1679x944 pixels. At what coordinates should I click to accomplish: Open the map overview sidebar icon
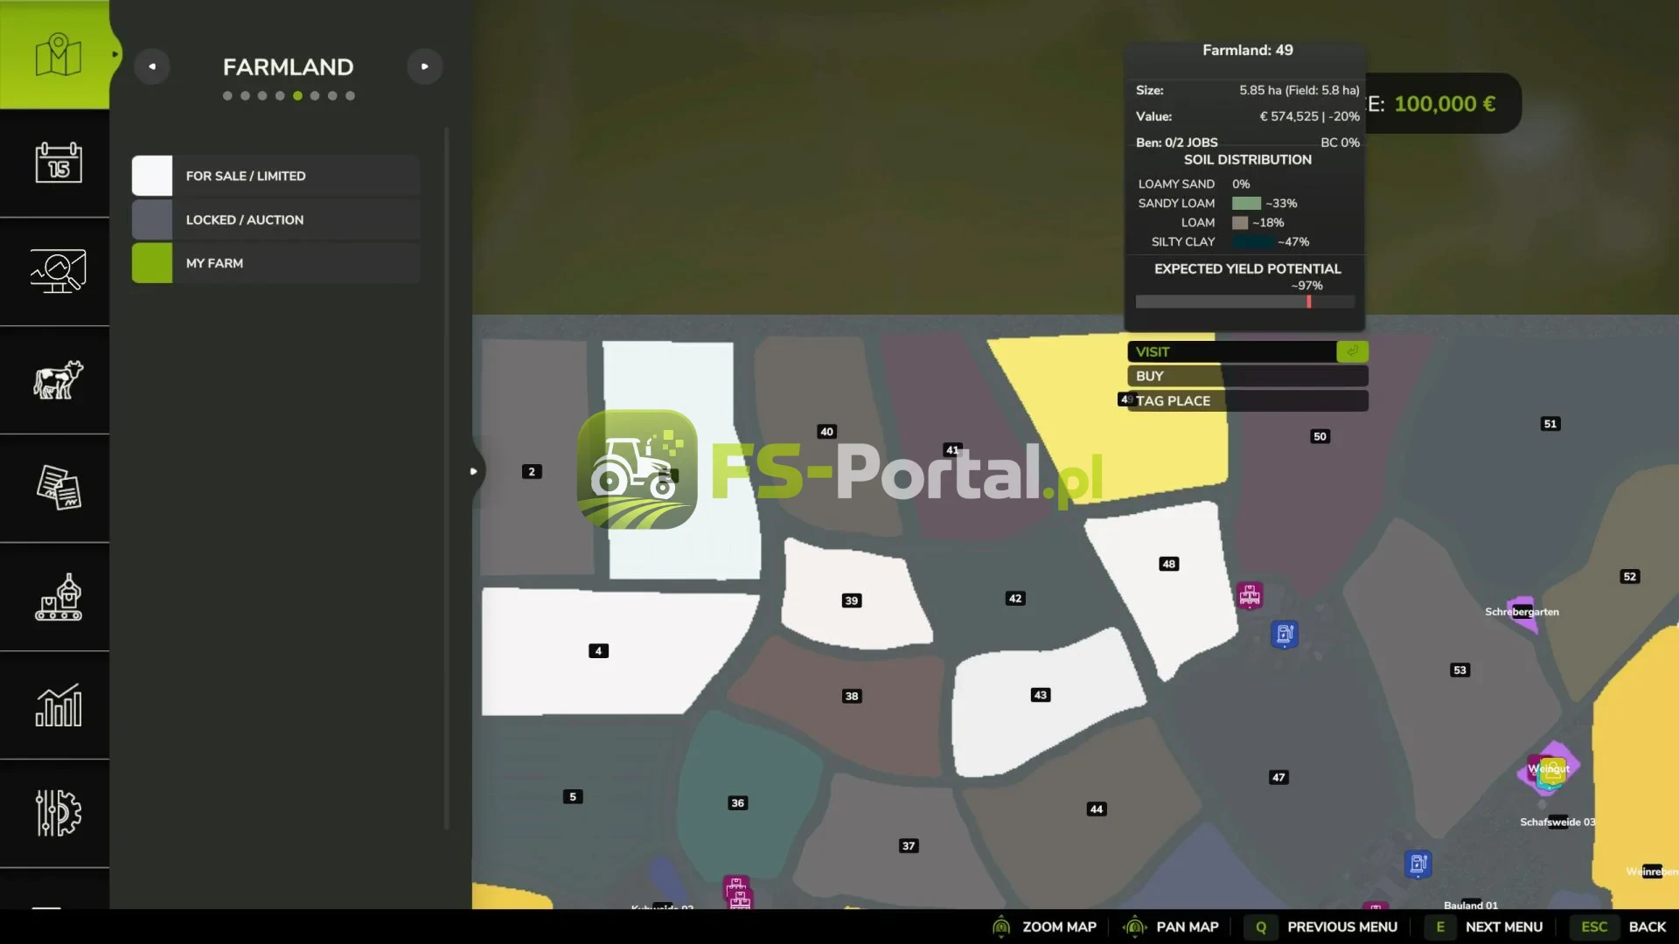click(x=58, y=55)
